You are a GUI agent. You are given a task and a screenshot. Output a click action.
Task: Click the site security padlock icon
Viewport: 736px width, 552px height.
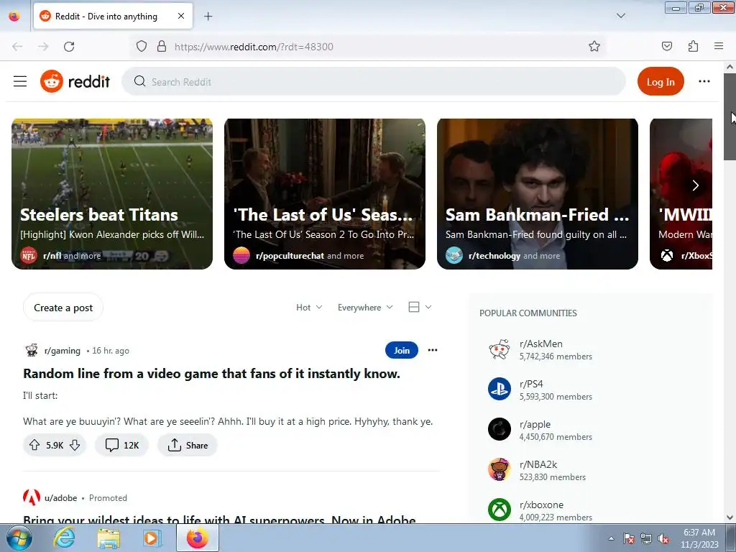[x=162, y=46]
